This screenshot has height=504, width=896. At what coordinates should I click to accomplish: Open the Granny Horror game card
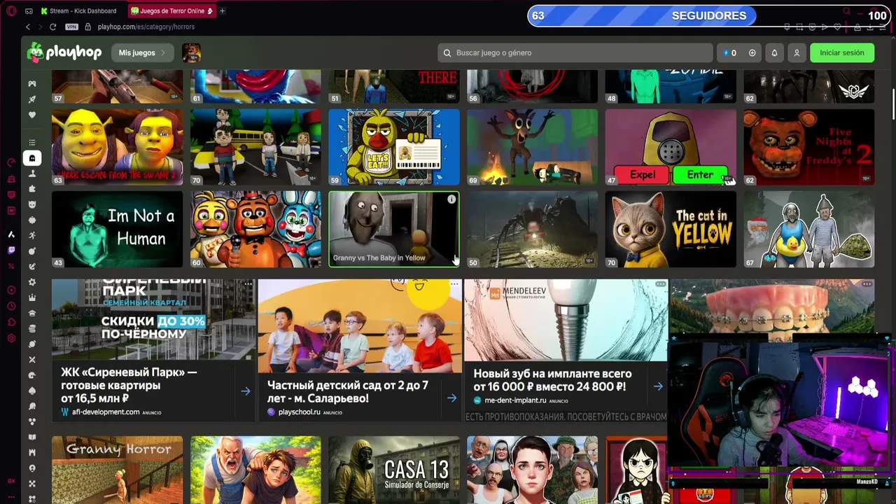click(117, 470)
